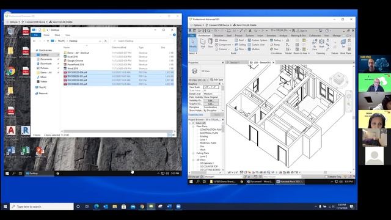
Task: Open Revit desktop shortcut icon
Action: tap(25, 132)
